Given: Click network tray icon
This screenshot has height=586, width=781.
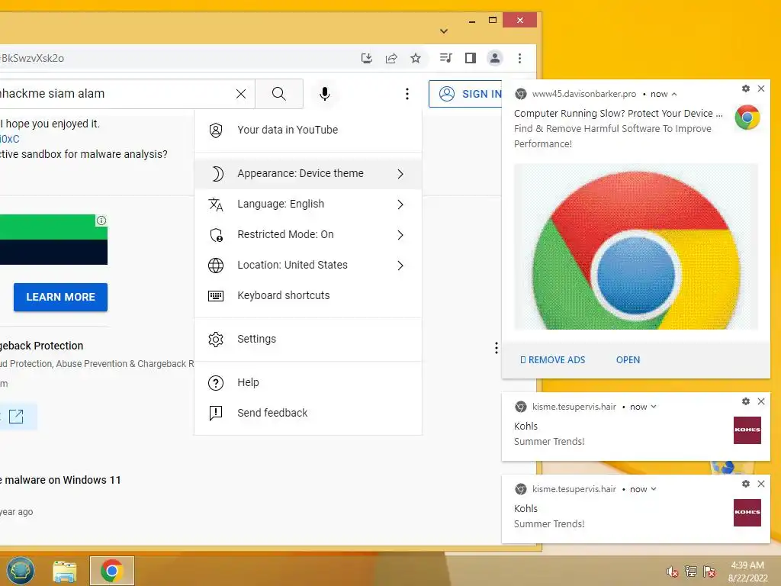Looking at the screenshot, I should point(691,571).
